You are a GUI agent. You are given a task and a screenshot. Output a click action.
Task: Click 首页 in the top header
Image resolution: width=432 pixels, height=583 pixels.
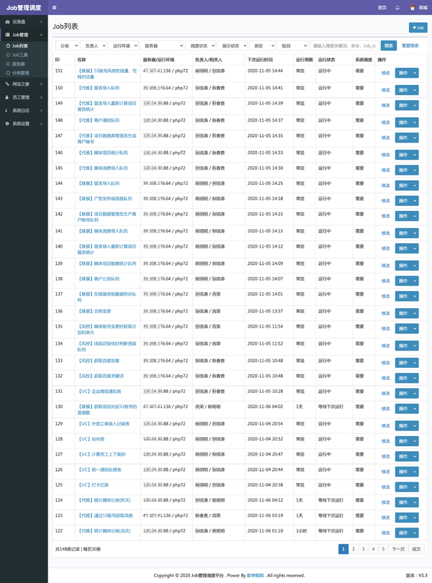tap(382, 7)
